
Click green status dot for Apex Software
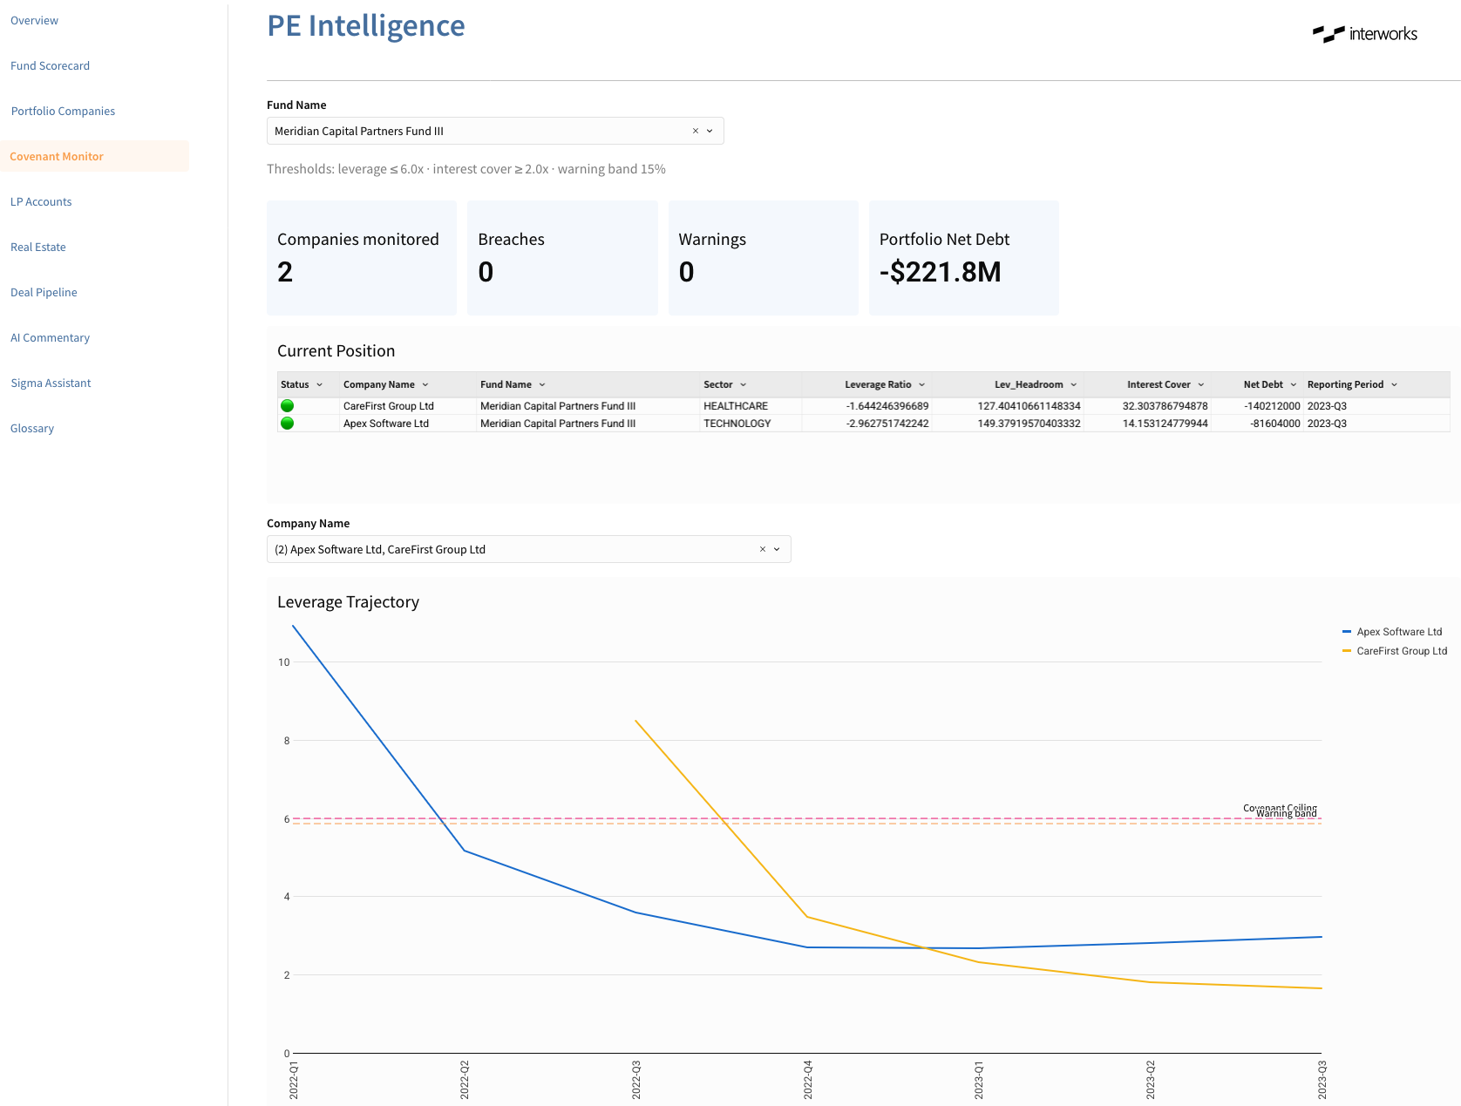pyautogui.click(x=287, y=424)
